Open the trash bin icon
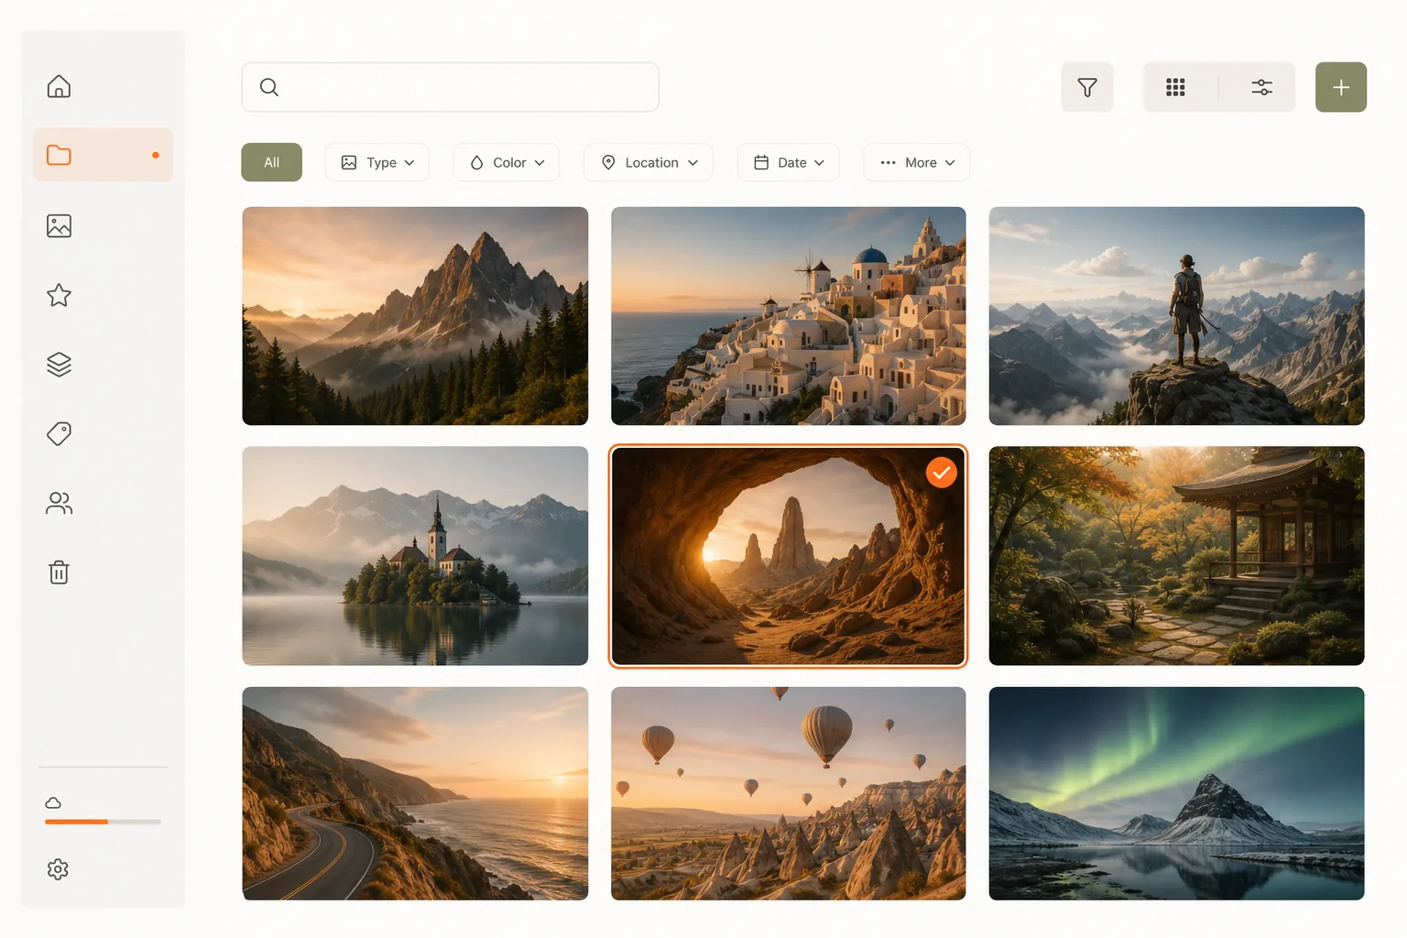 coord(59,573)
